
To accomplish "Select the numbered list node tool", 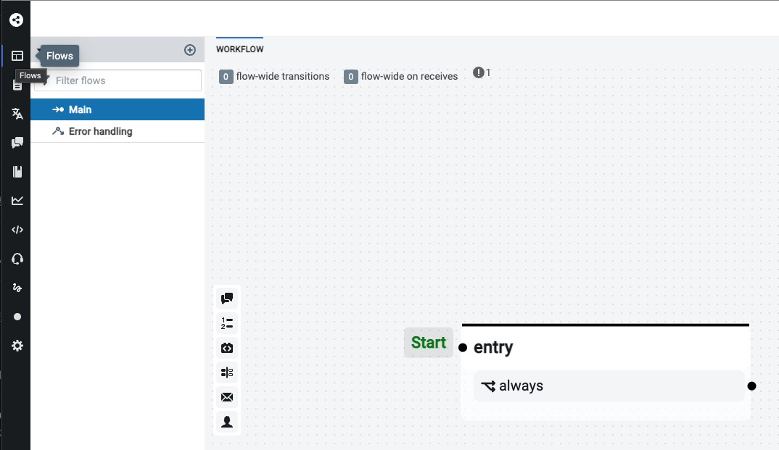I will 227,323.
